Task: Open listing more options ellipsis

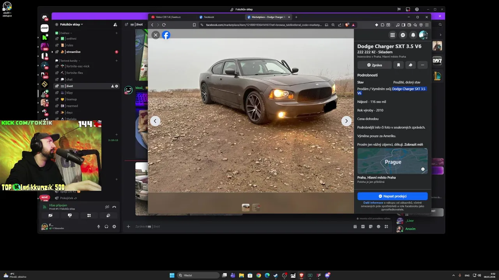Action: pyautogui.click(x=423, y=65)
